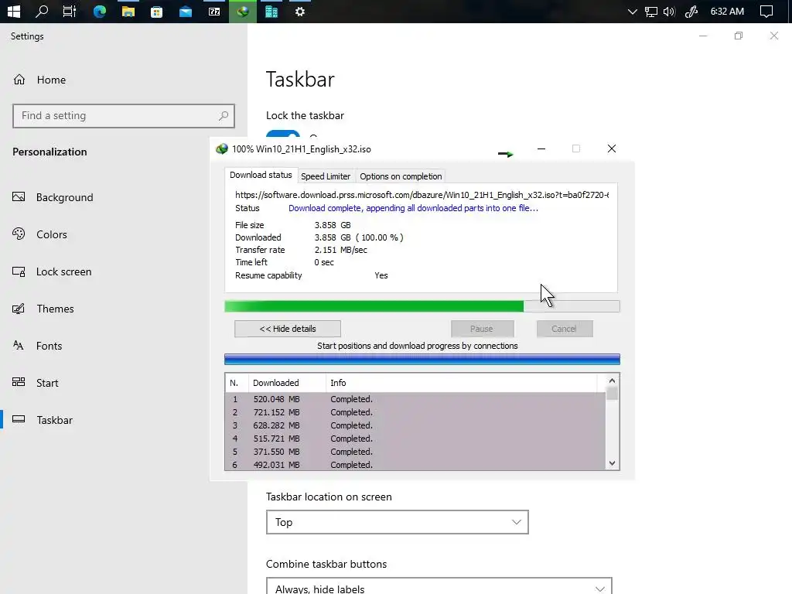The width and height of the screenshot is (792, 594).
Task: Open pen workspace tray icon
Action: point(691,11)
